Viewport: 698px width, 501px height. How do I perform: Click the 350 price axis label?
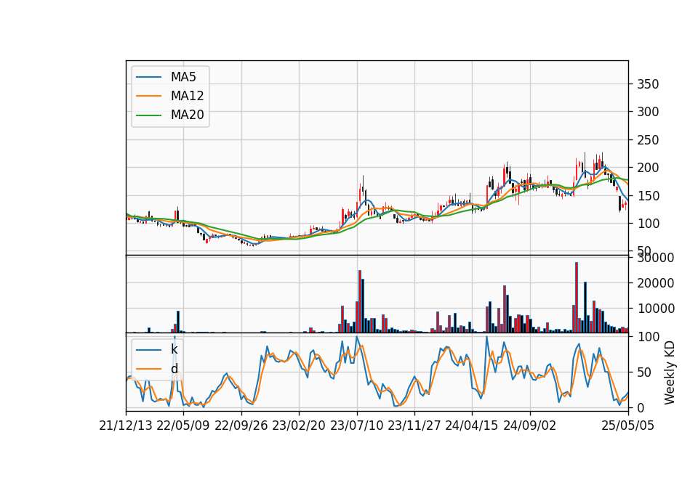648,84
